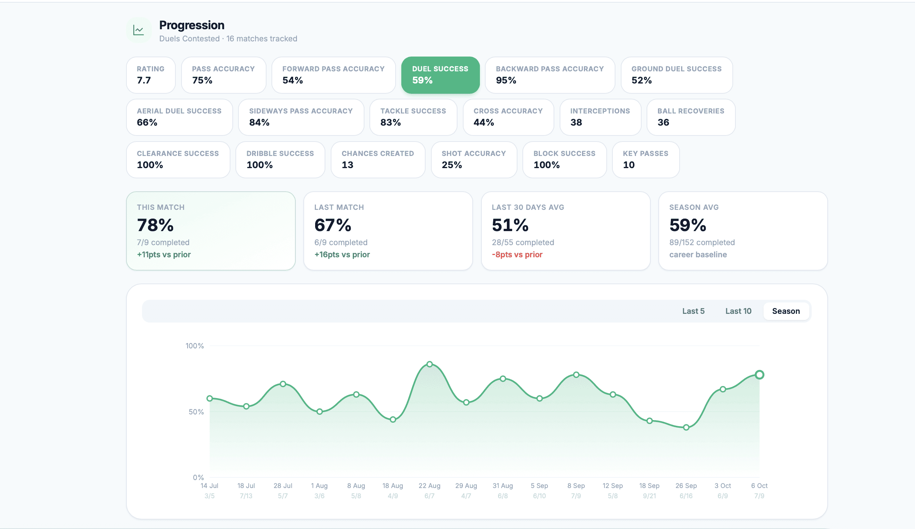Click the 26 Sep lowest data point

click(x=686, y=427)
